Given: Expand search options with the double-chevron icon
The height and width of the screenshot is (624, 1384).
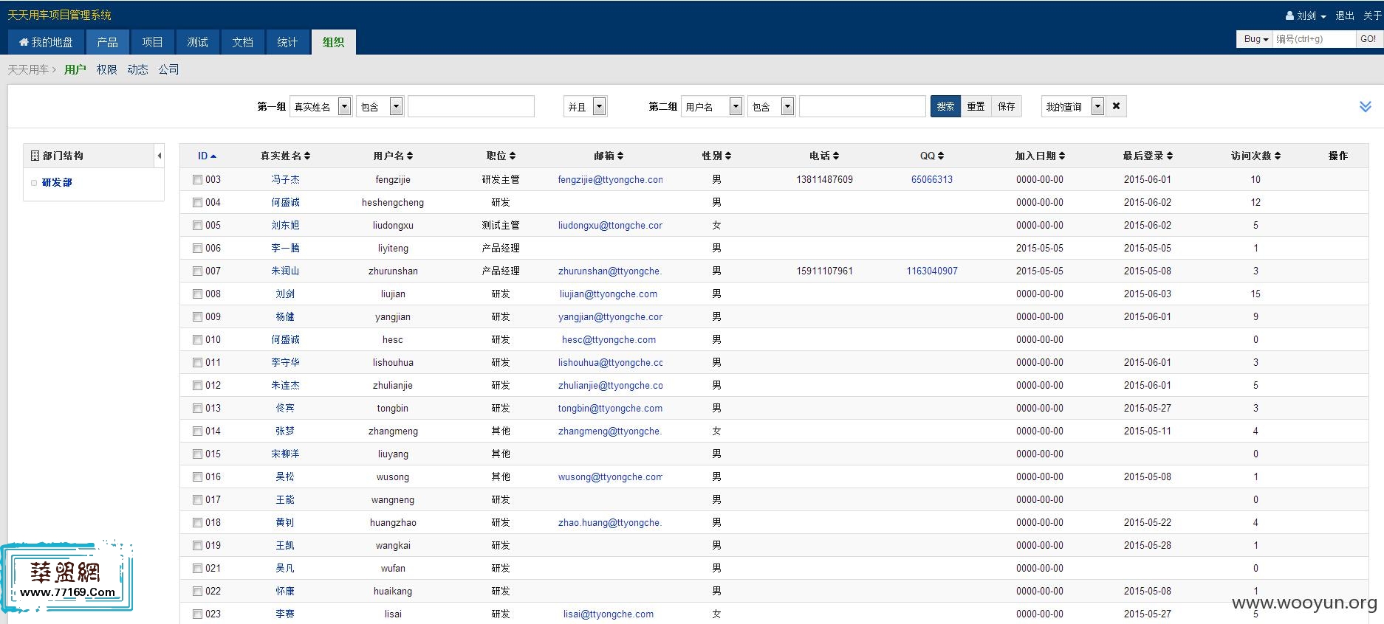Looking at the screenshot, I should [x=1365, y=107].
